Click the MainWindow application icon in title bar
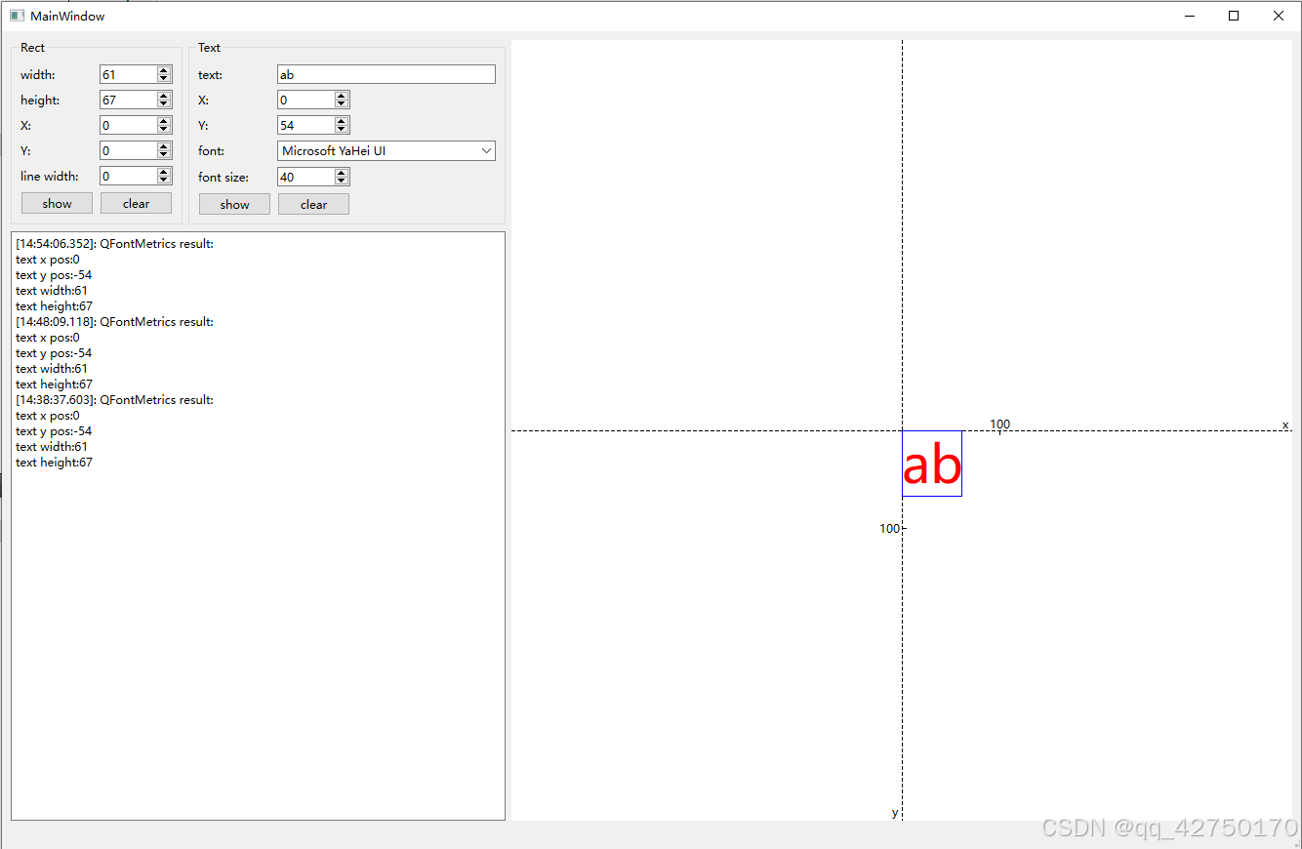Viewport: 1302px width, 849px height. [16, 16]
